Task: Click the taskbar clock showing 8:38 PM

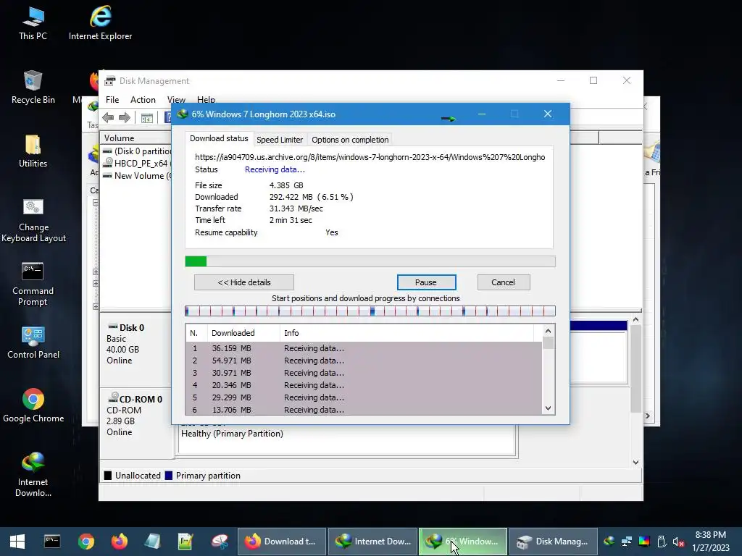Action: [x=710, y=541]
